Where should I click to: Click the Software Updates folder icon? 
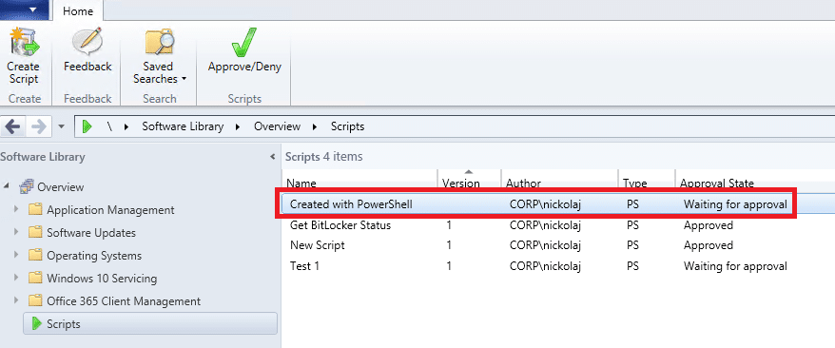(35, 233)
